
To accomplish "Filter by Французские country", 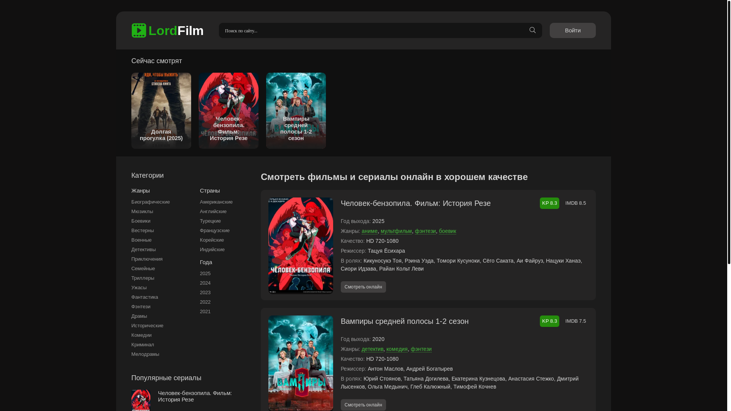I will coord(215,231).
